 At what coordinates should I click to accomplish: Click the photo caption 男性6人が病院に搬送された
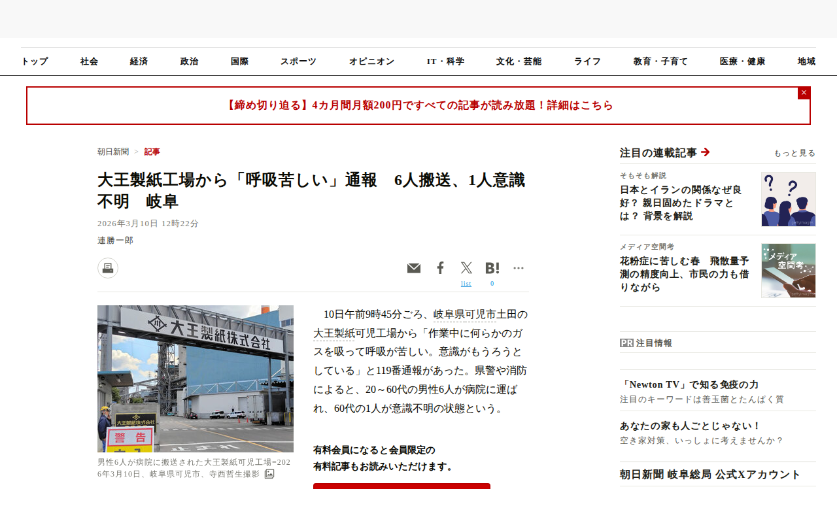[x=194, y=467]
